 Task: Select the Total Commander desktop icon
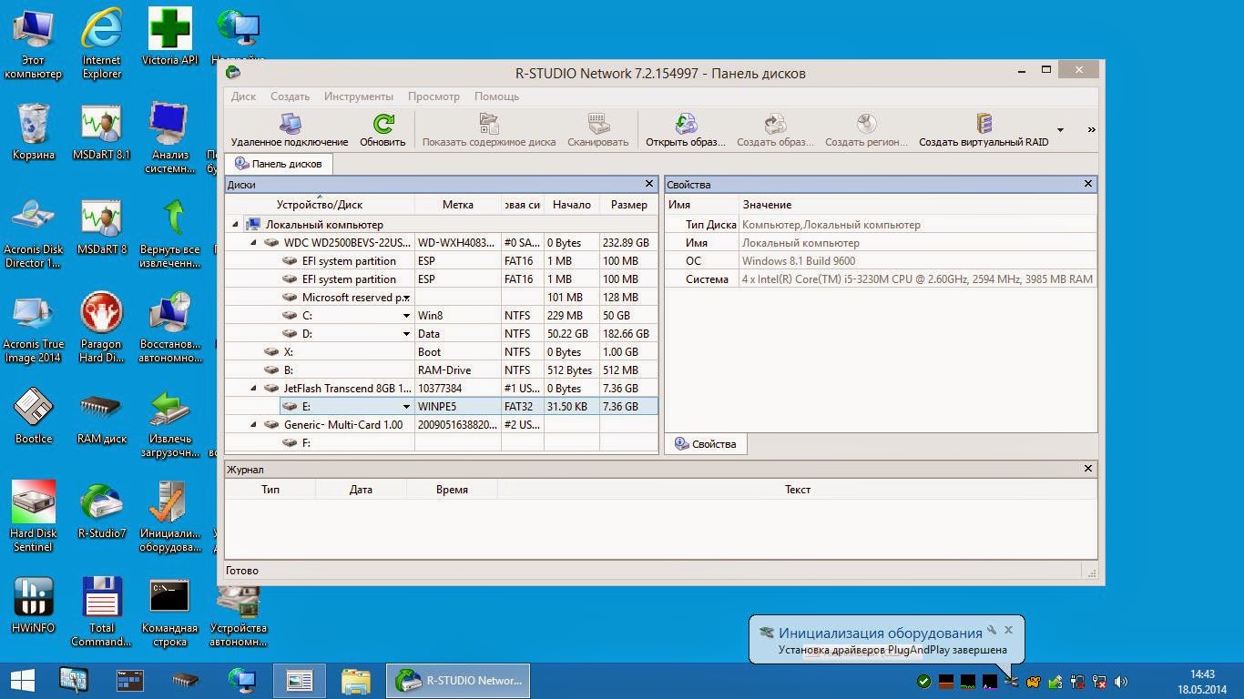[x=101, y=612]
